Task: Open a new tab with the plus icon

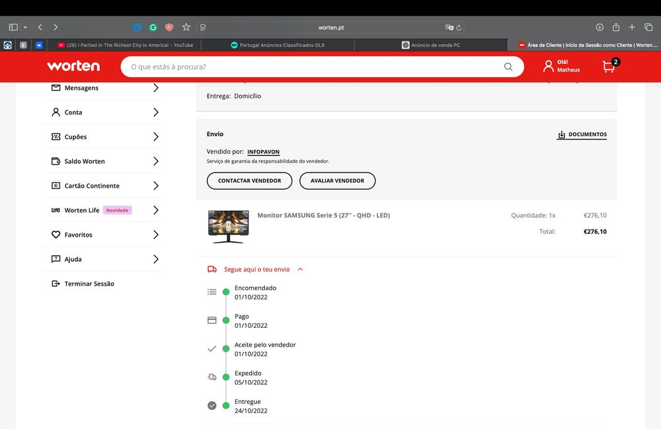Action: click(632, 27)
